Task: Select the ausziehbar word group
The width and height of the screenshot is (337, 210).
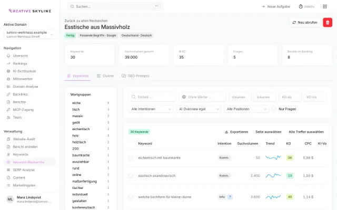Action: [91, 162]
